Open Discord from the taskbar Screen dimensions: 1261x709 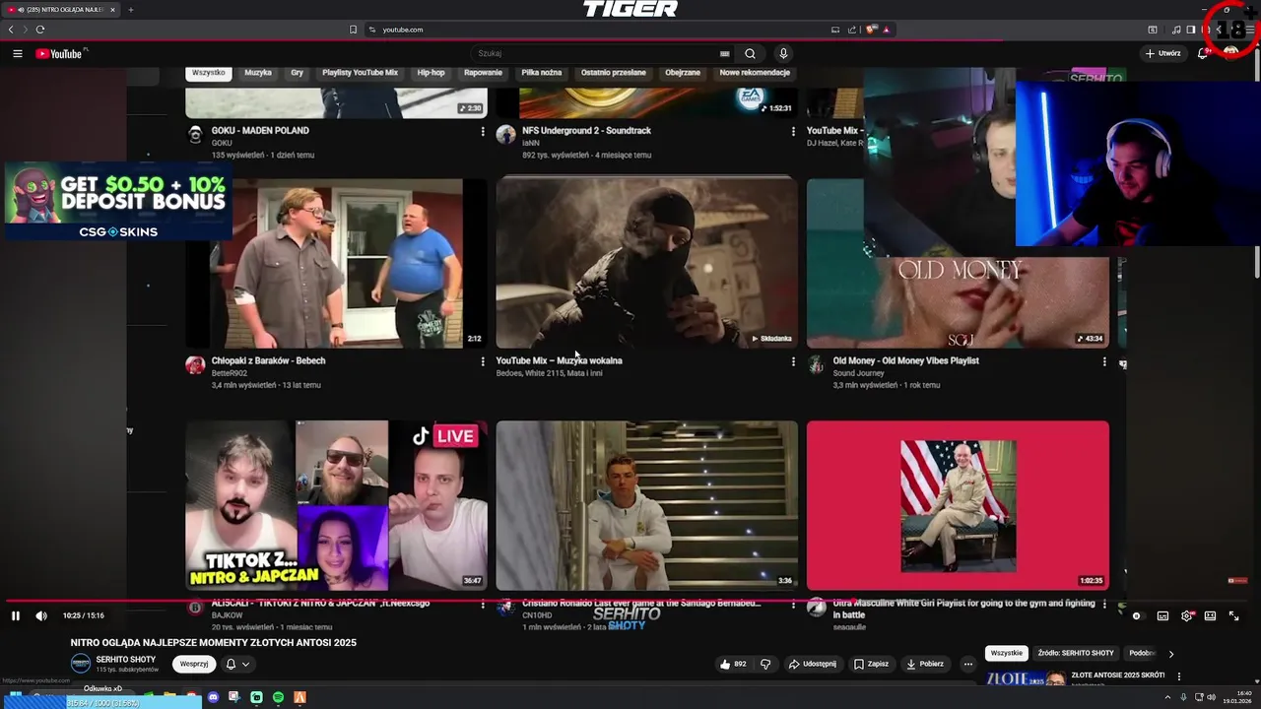213,697
